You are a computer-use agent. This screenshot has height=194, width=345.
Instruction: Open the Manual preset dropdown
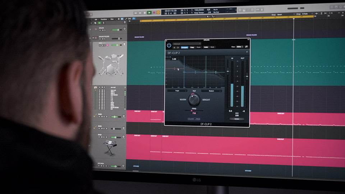tap(187, 44)
